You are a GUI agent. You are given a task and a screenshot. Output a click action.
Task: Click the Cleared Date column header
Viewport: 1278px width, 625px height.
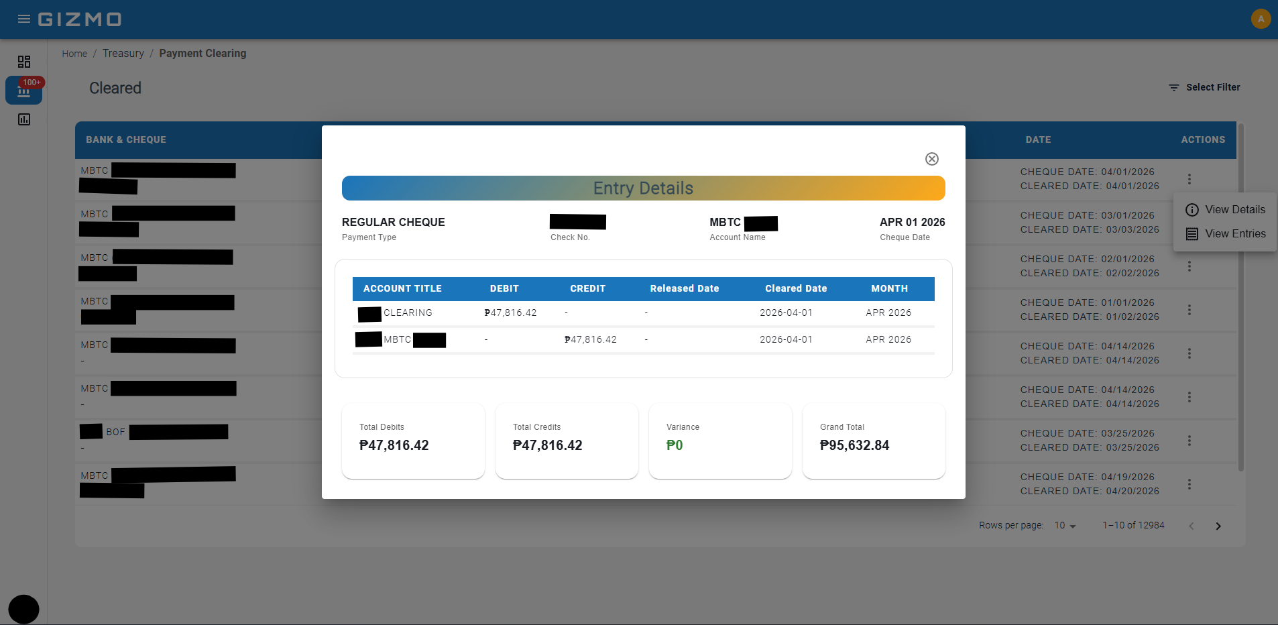[x=796, y=288]
